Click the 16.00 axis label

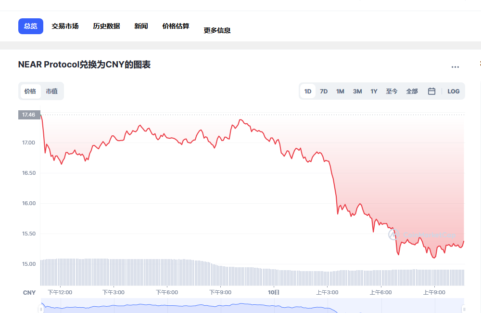(x=28, y=203)
